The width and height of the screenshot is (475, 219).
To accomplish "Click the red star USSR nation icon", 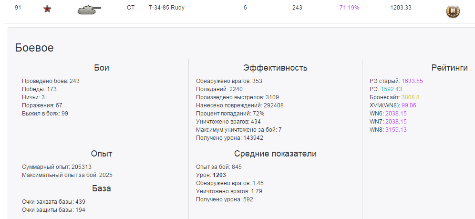I will coord(47,9).
